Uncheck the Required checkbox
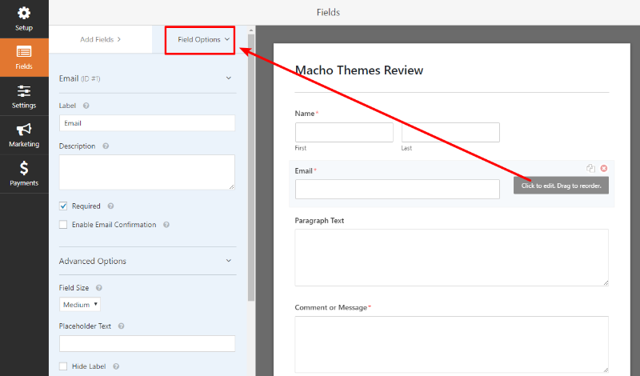 coord(63,206)
